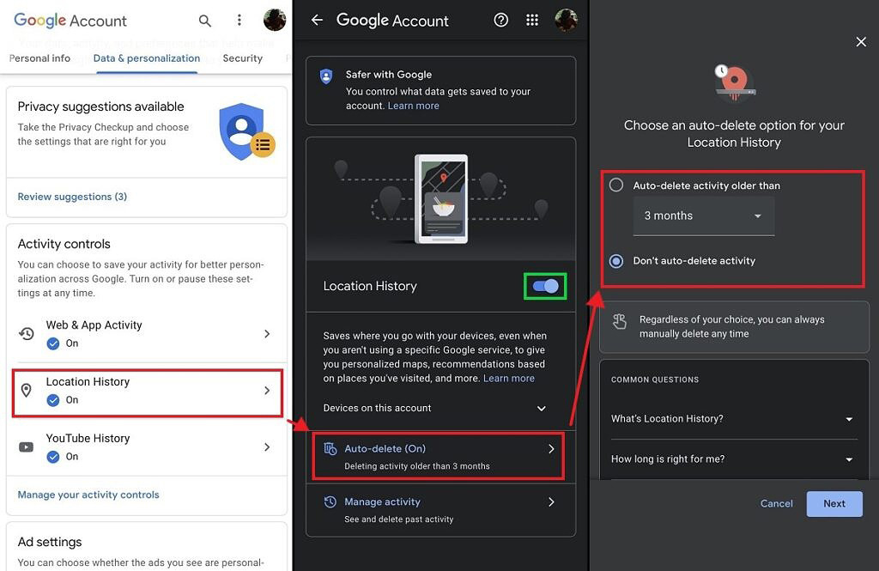This screenshot has width=879, height=571.
Task: Click the auto-delete timer illustration
Action: coord(734,83)
